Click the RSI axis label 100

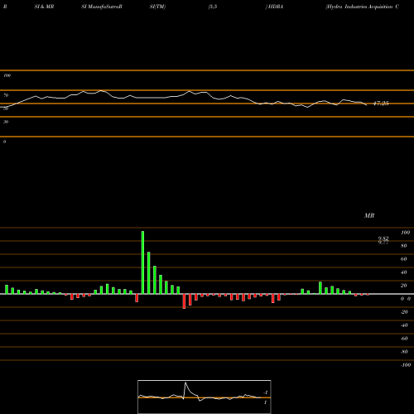(x=7, y=75)
